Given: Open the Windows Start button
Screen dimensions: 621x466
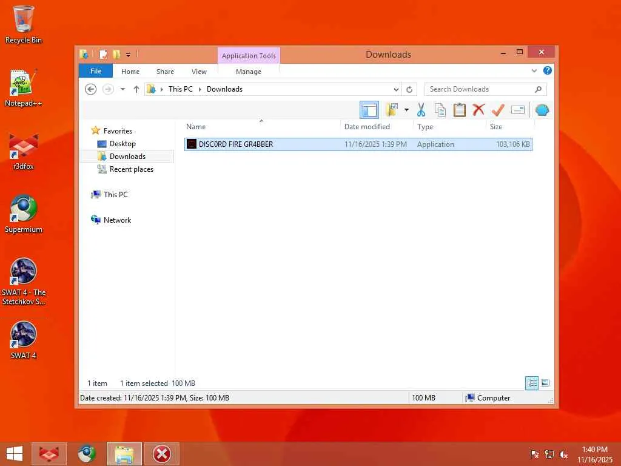Looking at the screenshot, I should click(15, 454).
